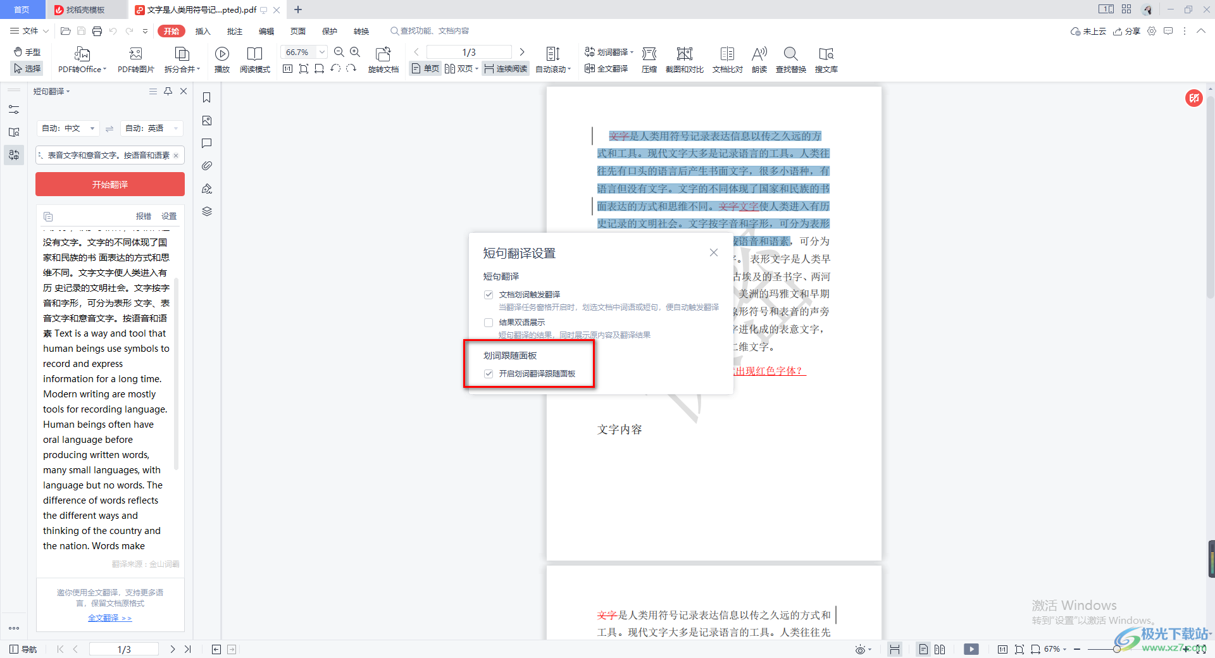Toggle 开启划词翻译跟随面板 checkbox
Viewport: 1215px width, 658px height.
(489, 374)
